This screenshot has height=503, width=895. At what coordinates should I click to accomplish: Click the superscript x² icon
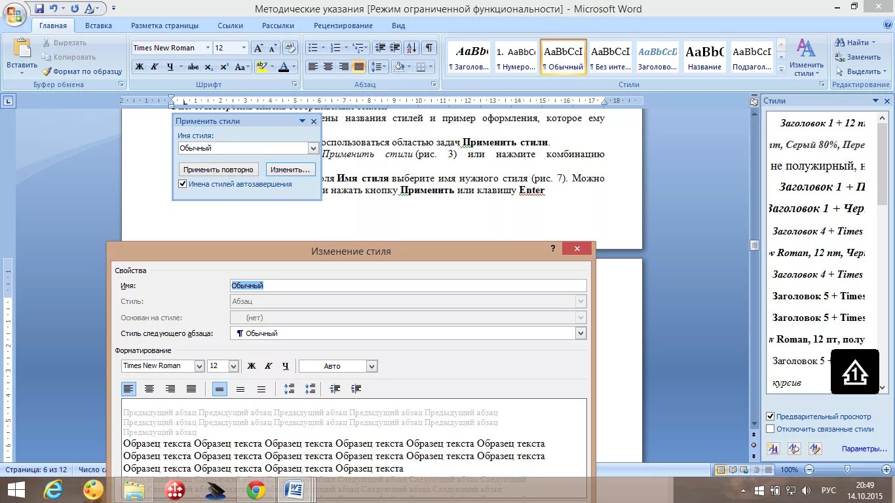[224, 67]
